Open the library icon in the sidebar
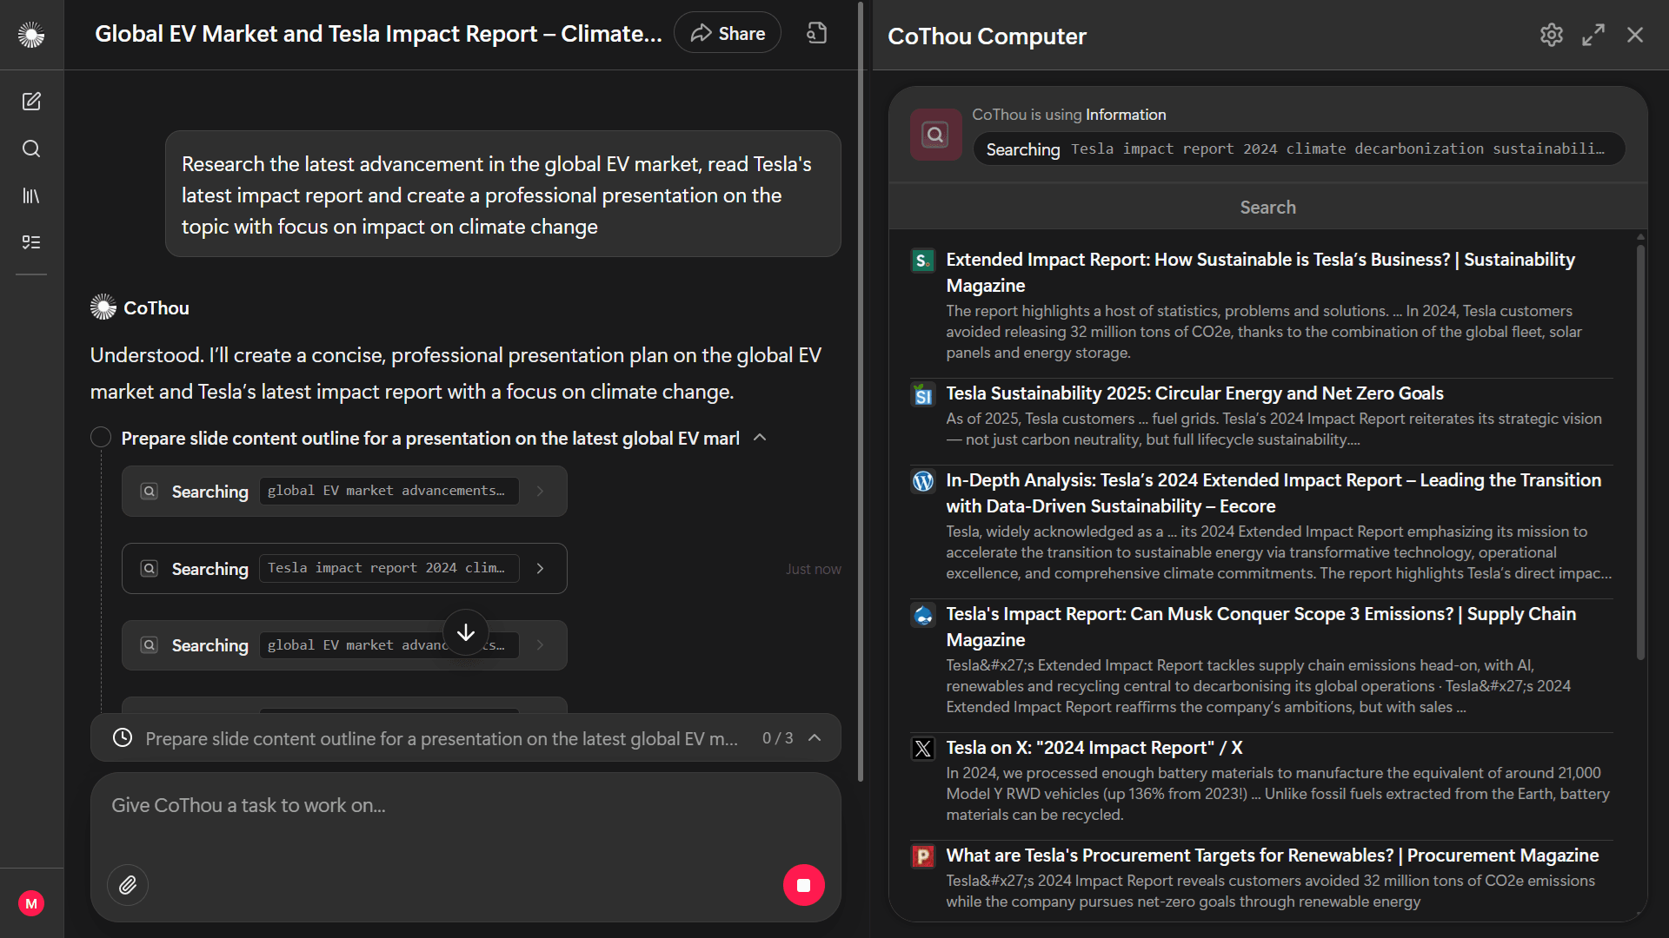 pyautogui.click(x=31, y=195)
